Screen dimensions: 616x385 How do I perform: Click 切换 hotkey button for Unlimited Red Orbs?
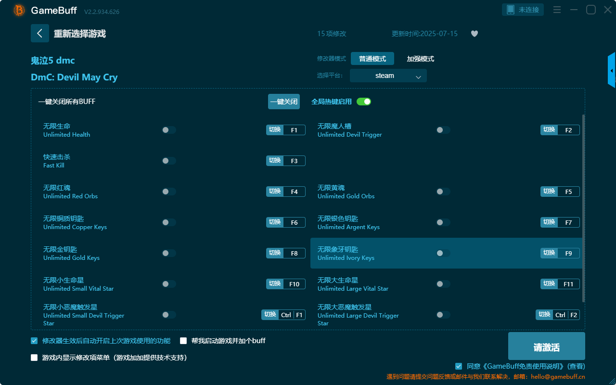[x=275, y=192]
